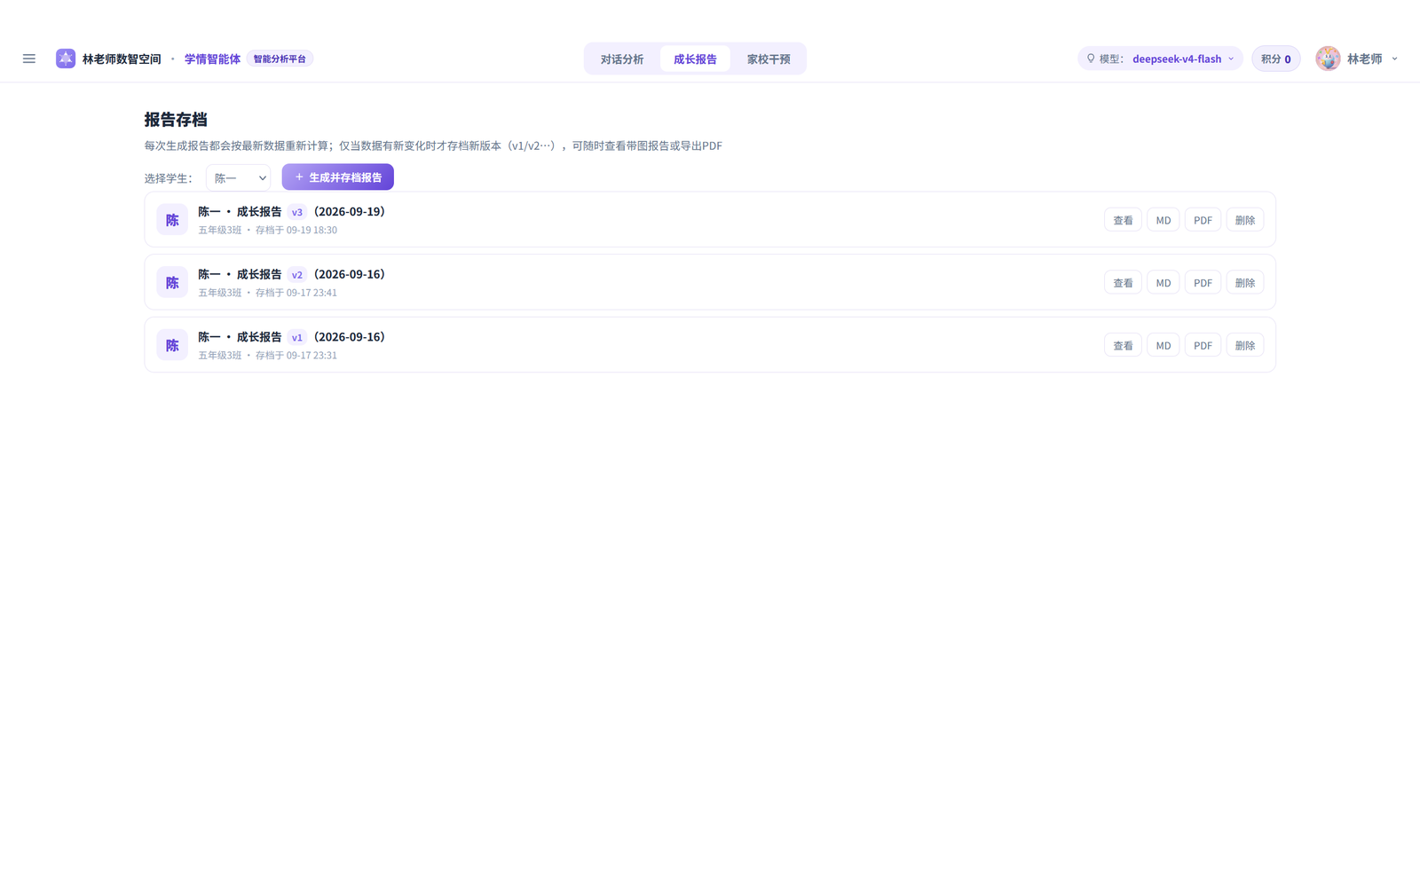
Task: Delete the v2 report
Action: pyautogui.click(x=1245, y=283)
